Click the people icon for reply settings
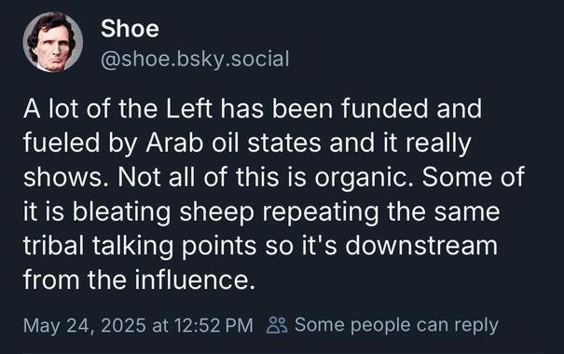This screenshot has width=564, height=354. point(277,325)
